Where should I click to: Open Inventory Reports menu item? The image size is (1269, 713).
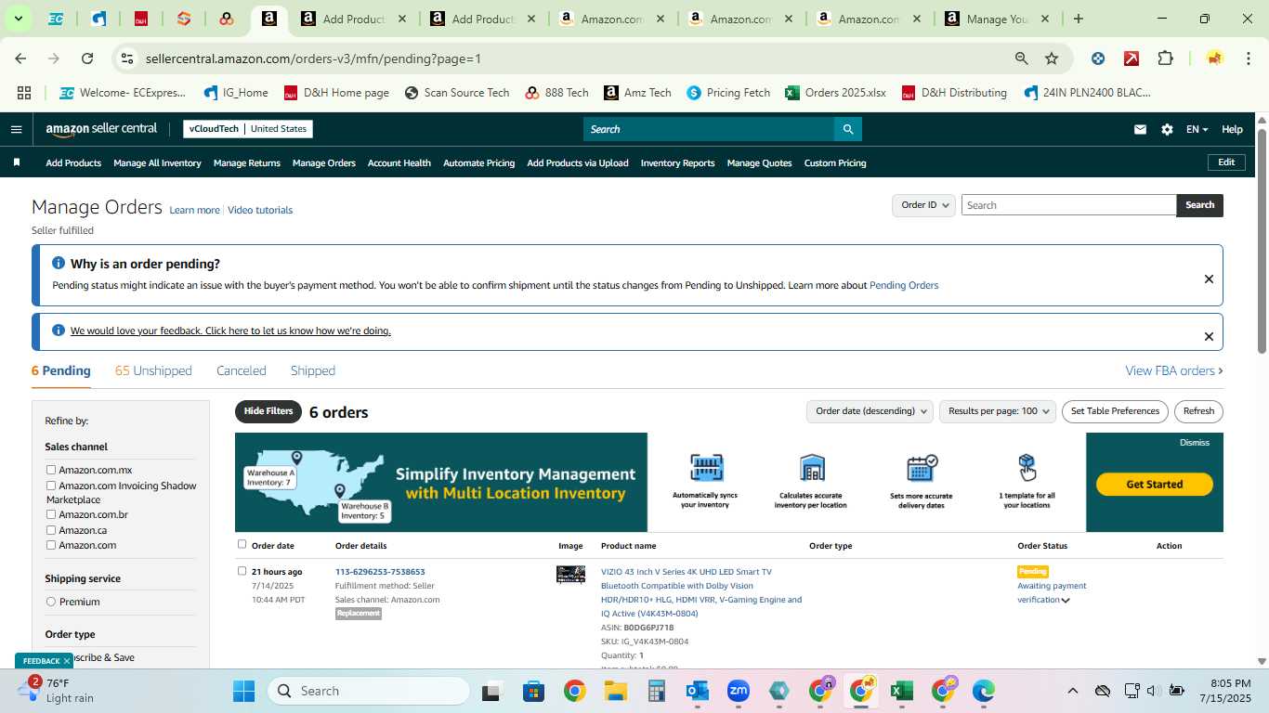(677, 162)
